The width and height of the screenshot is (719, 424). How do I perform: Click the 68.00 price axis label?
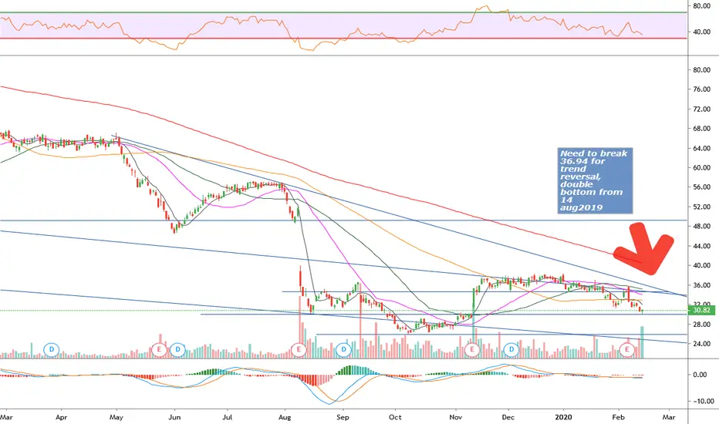click(701, 128)
